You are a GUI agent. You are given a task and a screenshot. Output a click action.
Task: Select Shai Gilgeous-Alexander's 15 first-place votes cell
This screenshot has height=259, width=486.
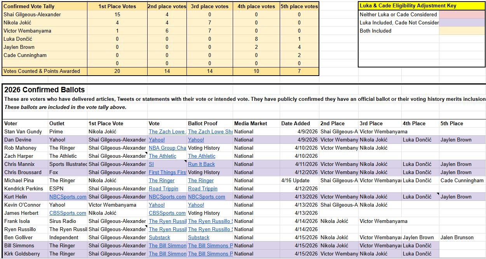[117, 14]
